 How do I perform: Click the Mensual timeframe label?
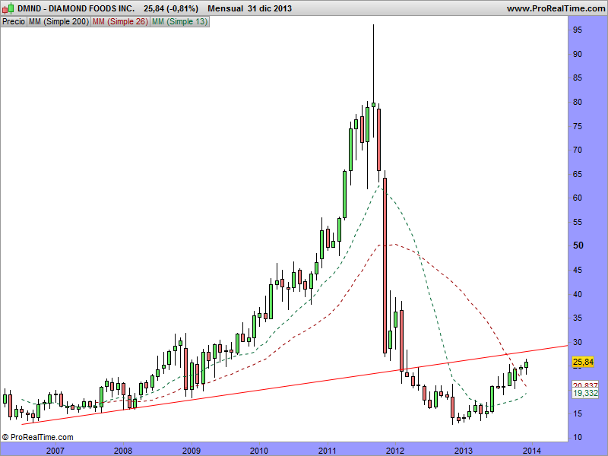coord(225,8)
